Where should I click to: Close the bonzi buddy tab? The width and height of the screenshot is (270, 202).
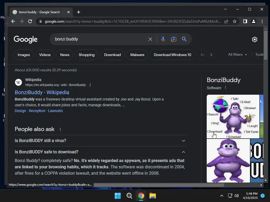tap(68, 12)
